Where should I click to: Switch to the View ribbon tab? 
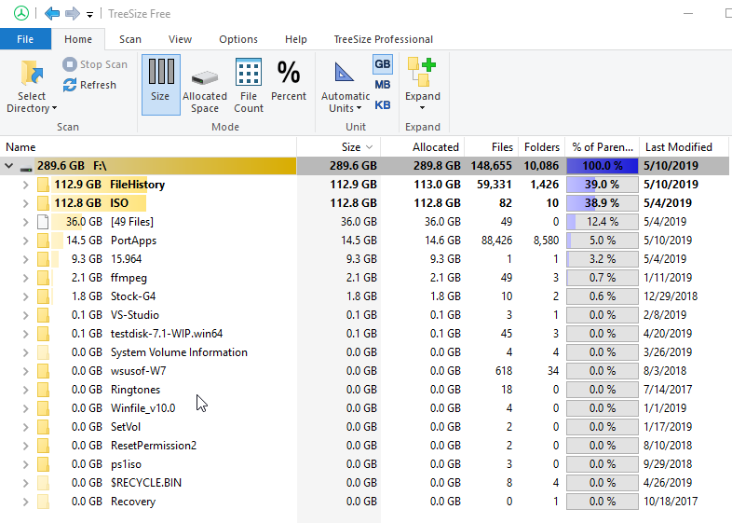click(180, 39)
